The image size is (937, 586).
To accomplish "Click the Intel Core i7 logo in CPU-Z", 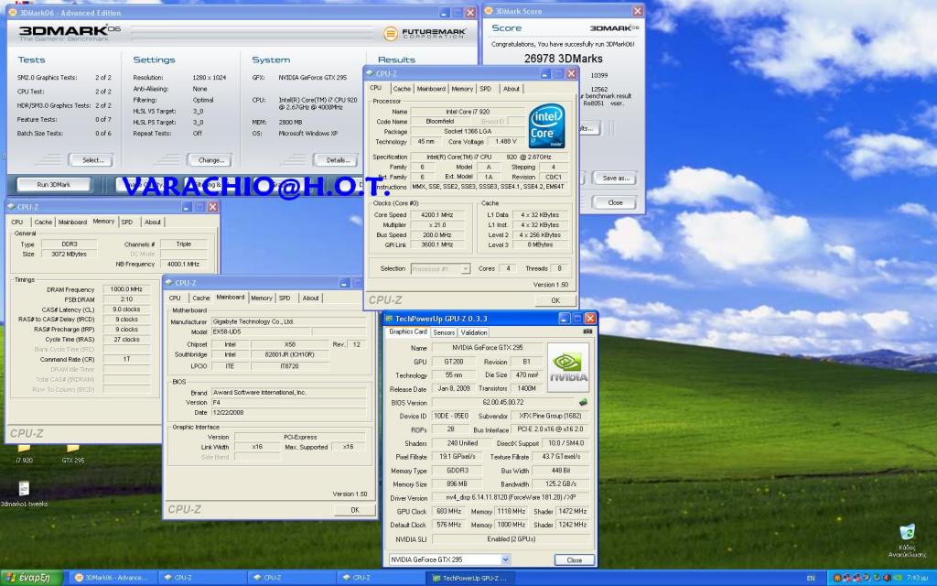I will click(x=546, y=126).
